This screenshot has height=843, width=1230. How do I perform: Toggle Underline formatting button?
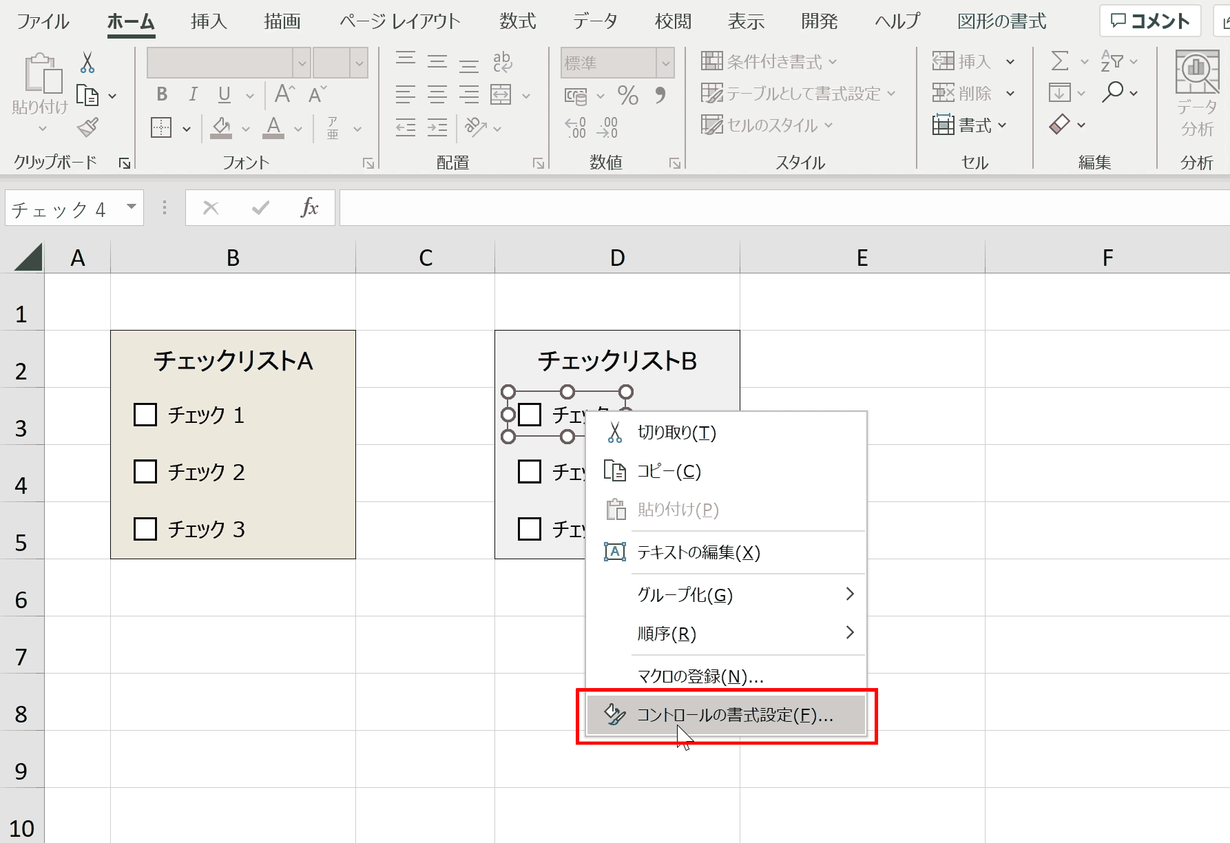pos(224,94)
